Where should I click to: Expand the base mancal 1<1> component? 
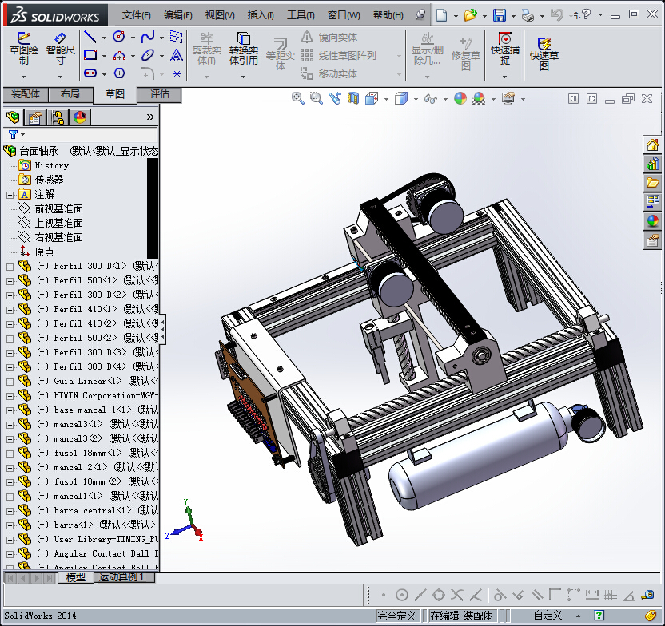(10, 411)
